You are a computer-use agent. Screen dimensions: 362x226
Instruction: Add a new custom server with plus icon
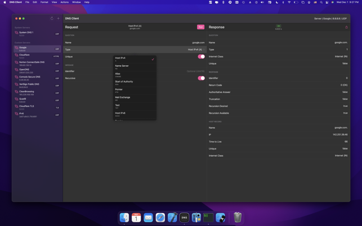[x=58, y=19]
